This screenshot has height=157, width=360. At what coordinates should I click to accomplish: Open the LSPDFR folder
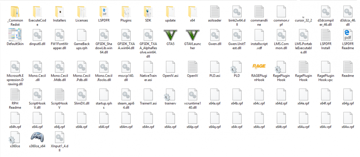pyautogui.click(x=104, y=12)
